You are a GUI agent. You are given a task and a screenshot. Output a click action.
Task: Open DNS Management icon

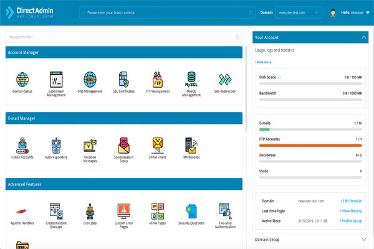tap(90, 80)
